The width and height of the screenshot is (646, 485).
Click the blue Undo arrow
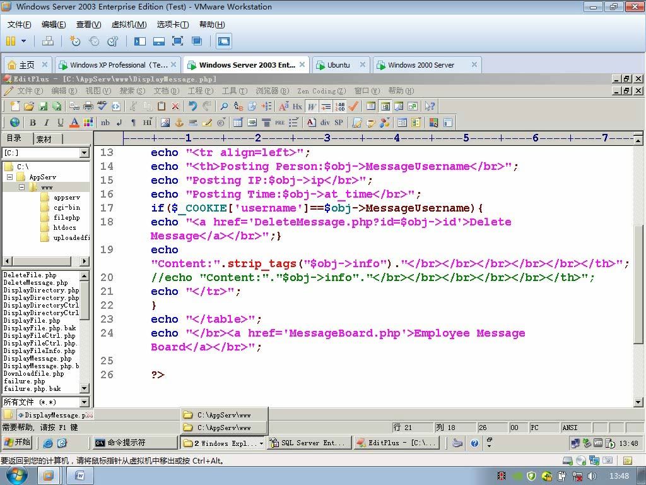click(x=193, y=106)
